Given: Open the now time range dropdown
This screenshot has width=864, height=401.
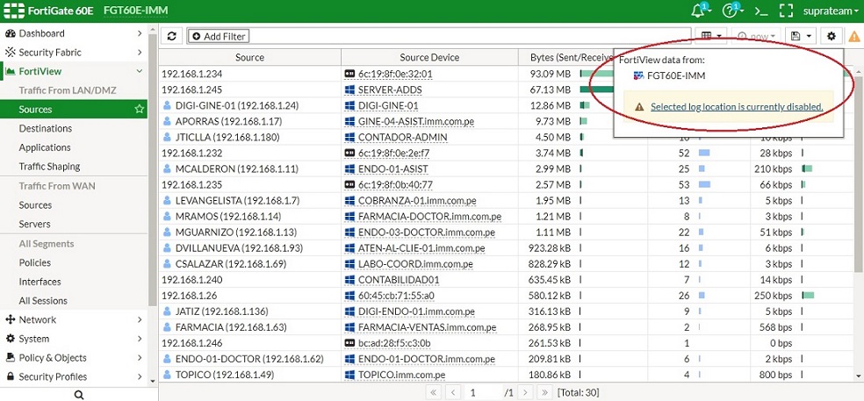Looking at the screenshot, I should 758,36.
